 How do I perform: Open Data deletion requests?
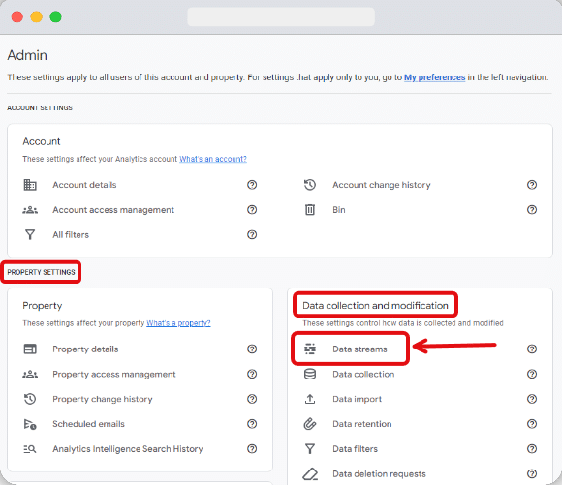tap(379, 474)
